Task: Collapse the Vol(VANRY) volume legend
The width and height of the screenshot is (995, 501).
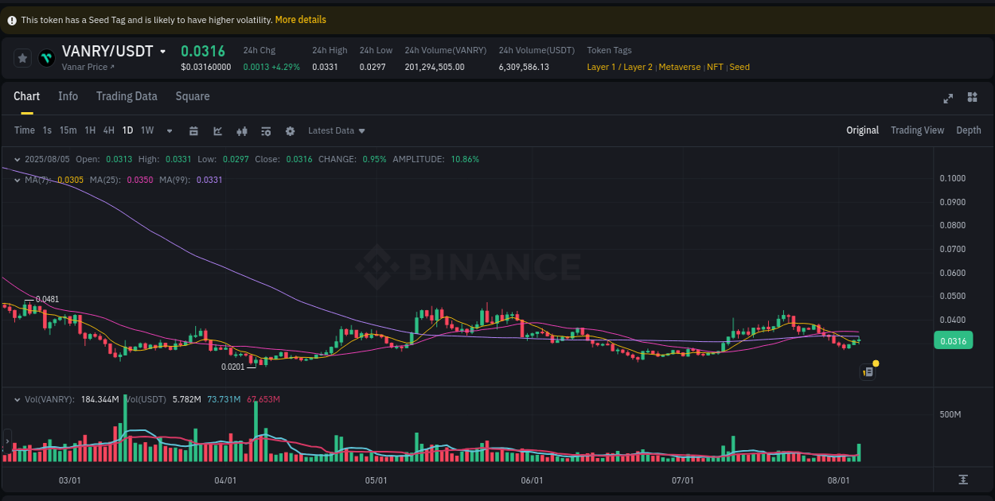Action: coord(17,398)
